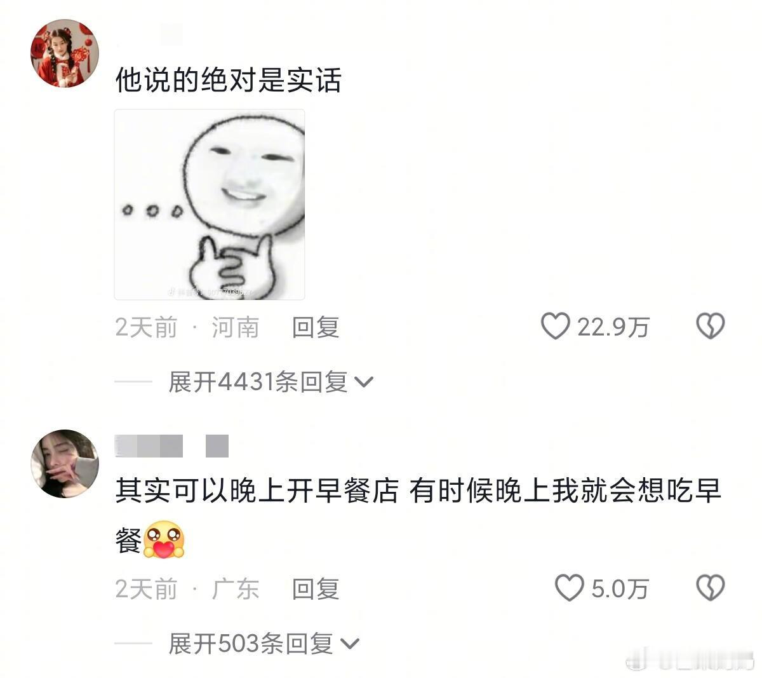Tap the 22.9万 like count
This screenshot has width=762, height=678.
[613, 327]
